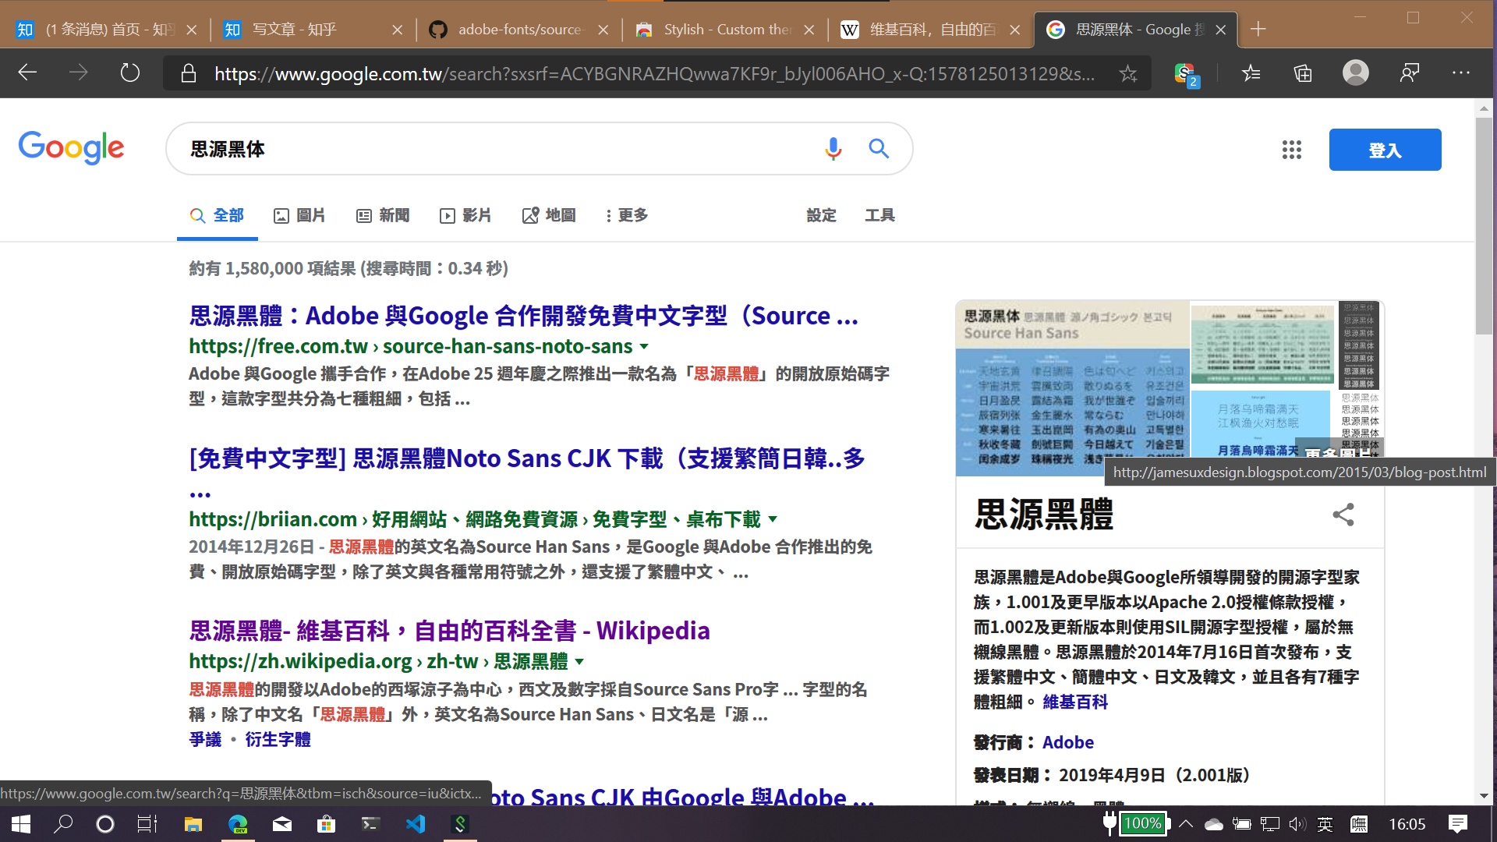Select the 全部 results tab
Screen dimensions: 1497x842
217,215
